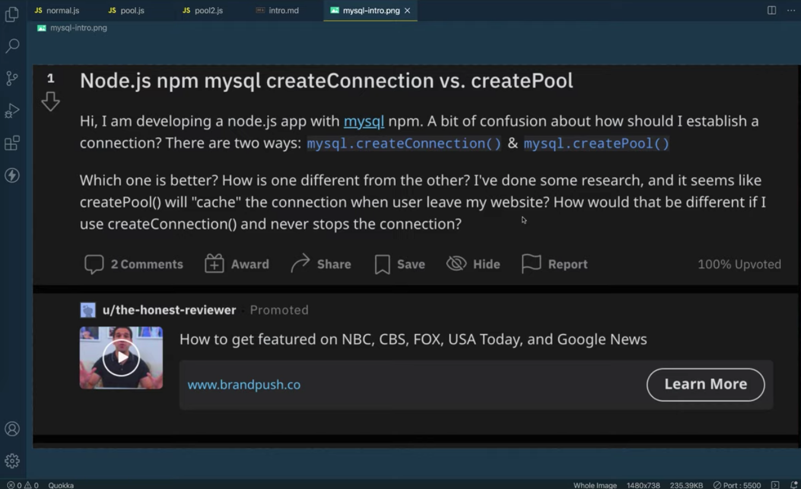Open the lightning bolt extension panel
The width and height of the screenshot is (801, 489).
tap(12, 175)
